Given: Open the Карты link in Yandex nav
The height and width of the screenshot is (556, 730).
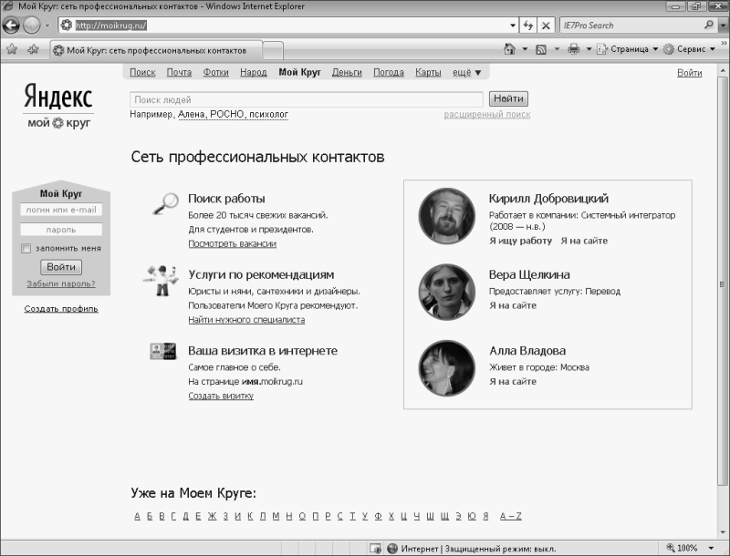Looking at the screenshot, I should click(x=428, y=72).
